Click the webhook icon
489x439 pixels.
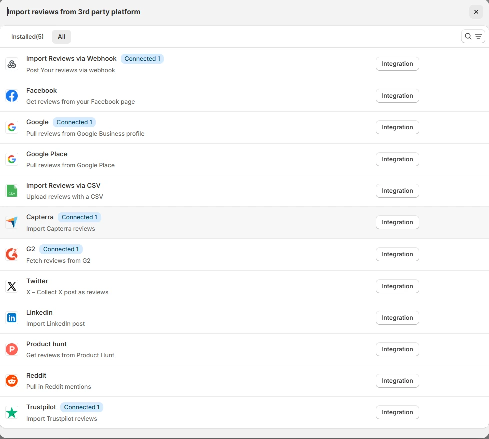tap(12, 64)
